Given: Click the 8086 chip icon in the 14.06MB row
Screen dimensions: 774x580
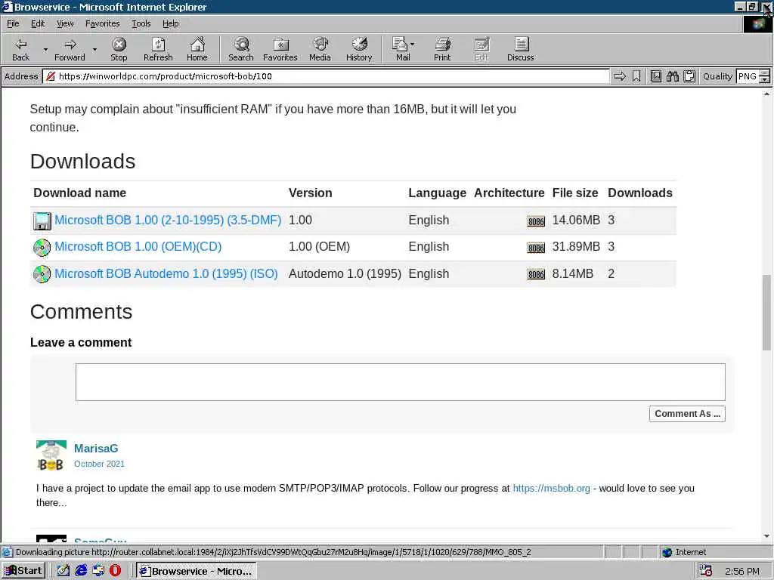Looking at the screenshot, I should coord(536,221).
